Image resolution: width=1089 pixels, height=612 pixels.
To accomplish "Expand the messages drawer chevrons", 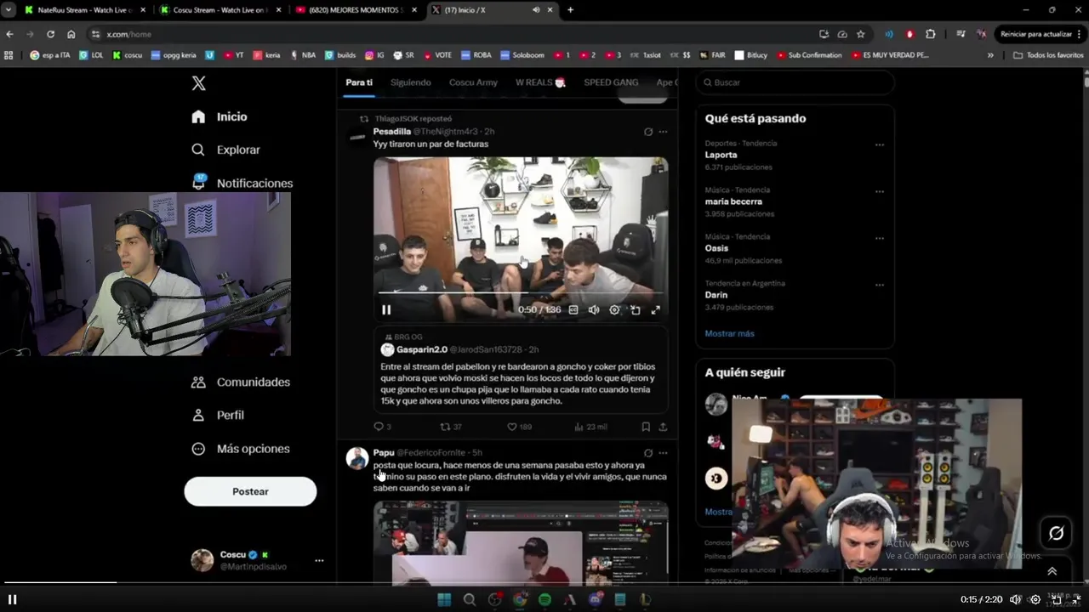I will [x=1052, y=571].
